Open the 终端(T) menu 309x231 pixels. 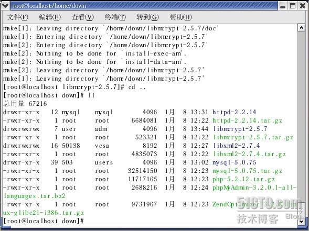coord(115,17)
